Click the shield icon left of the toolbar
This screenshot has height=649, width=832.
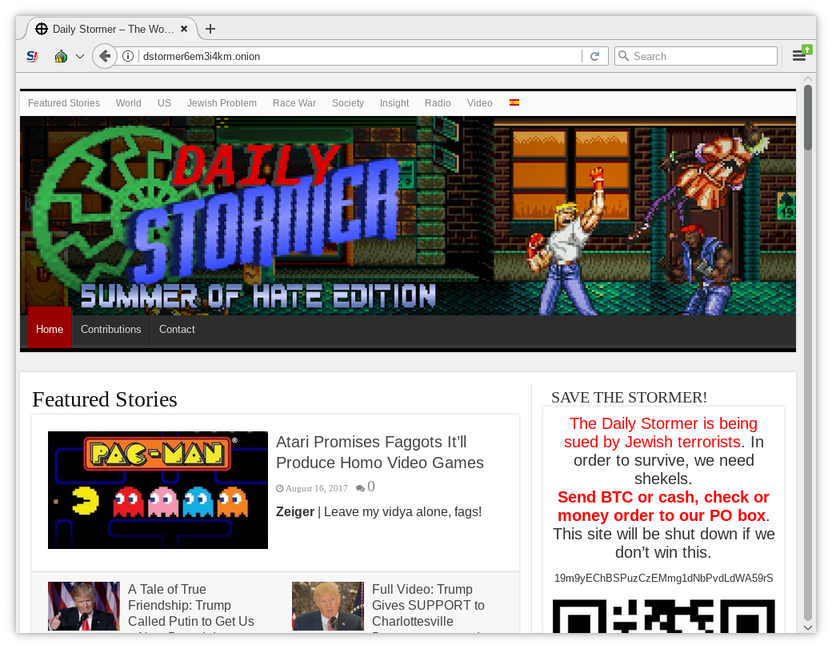click(32, 56)
